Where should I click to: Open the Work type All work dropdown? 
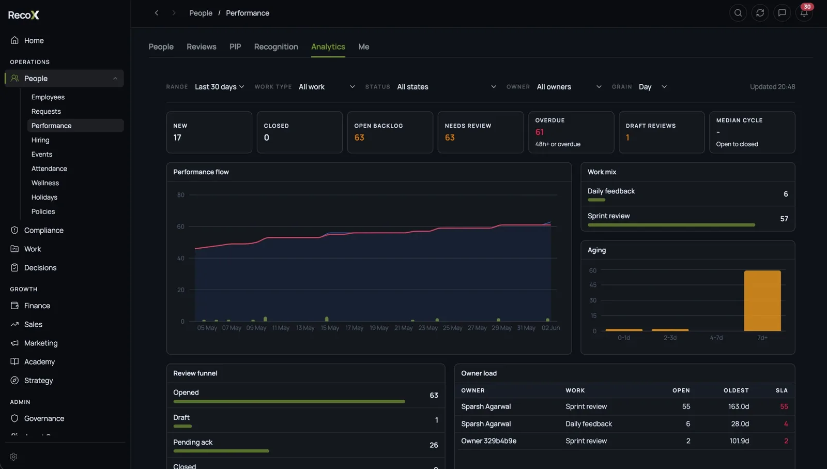[x=327, y=87]
